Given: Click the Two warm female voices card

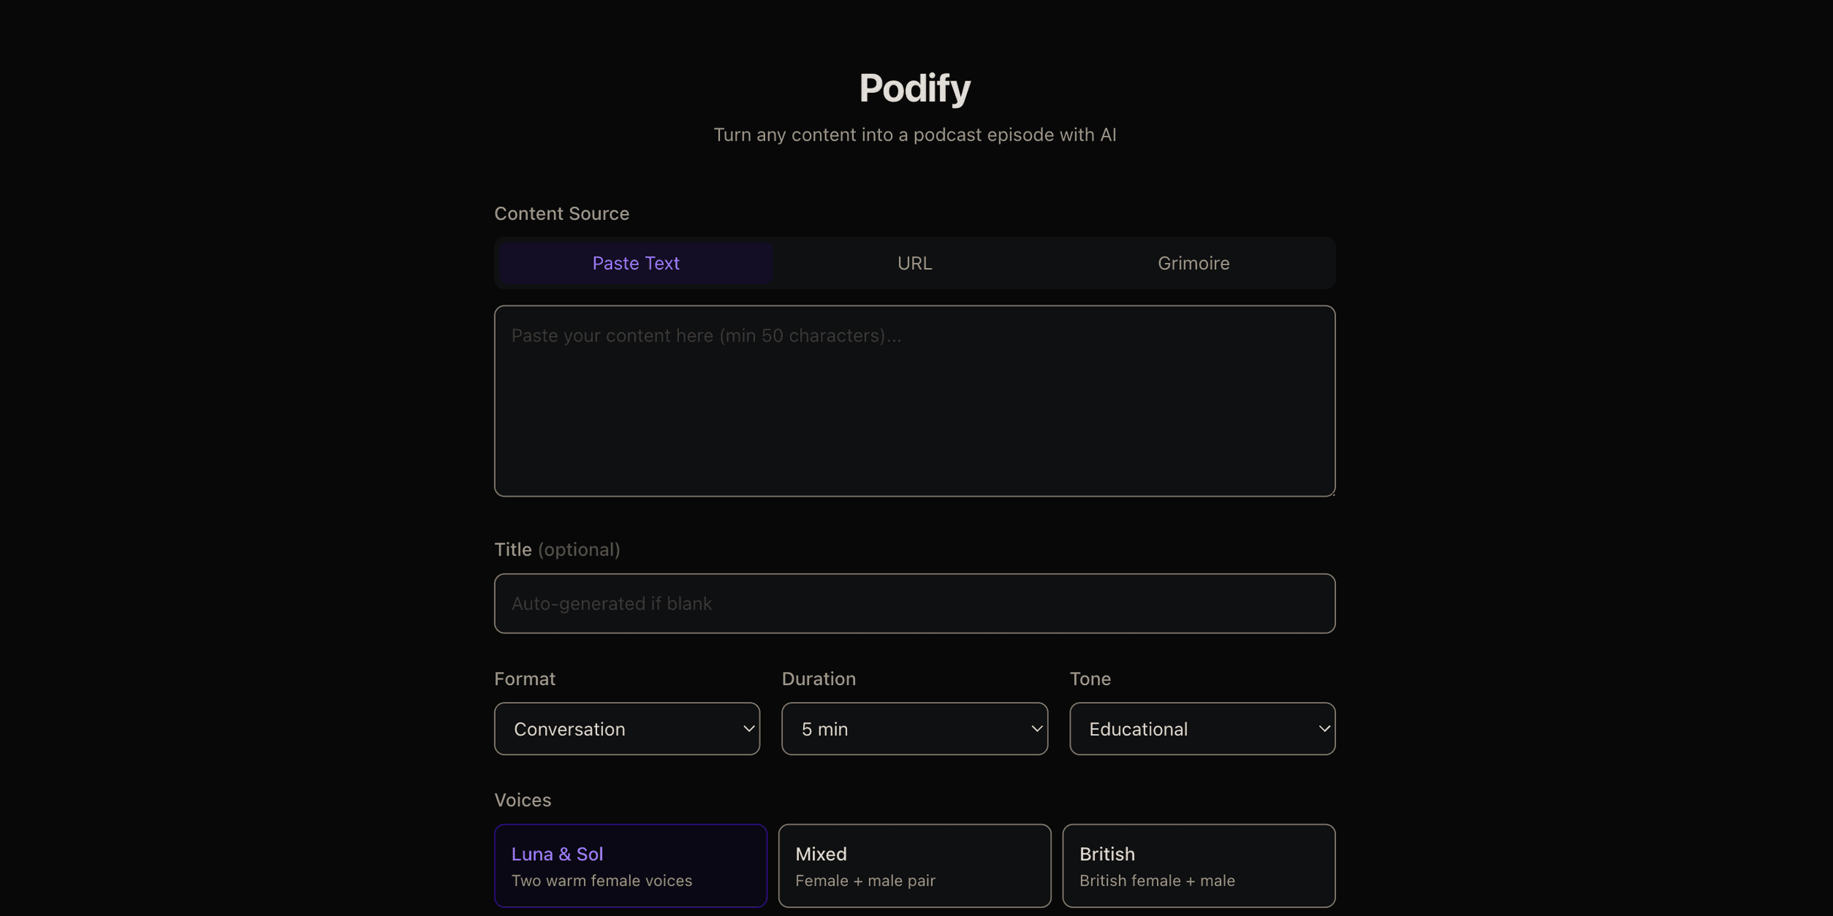Looking at the screenshot, I should (x=602, y=880).
